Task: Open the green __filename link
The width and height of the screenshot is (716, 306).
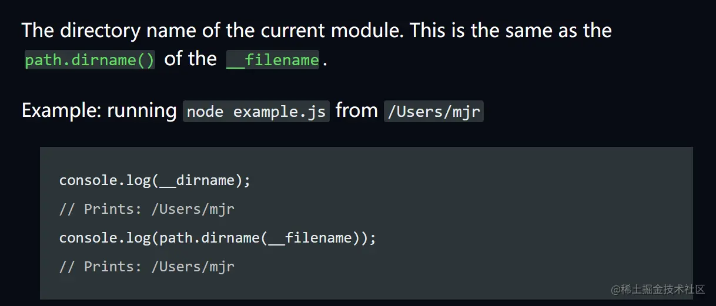Action: (273, 60)
